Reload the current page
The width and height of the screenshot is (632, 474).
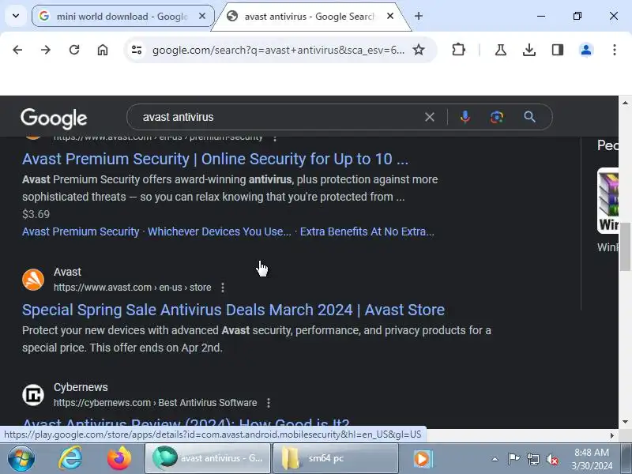(x=74, y=50)
